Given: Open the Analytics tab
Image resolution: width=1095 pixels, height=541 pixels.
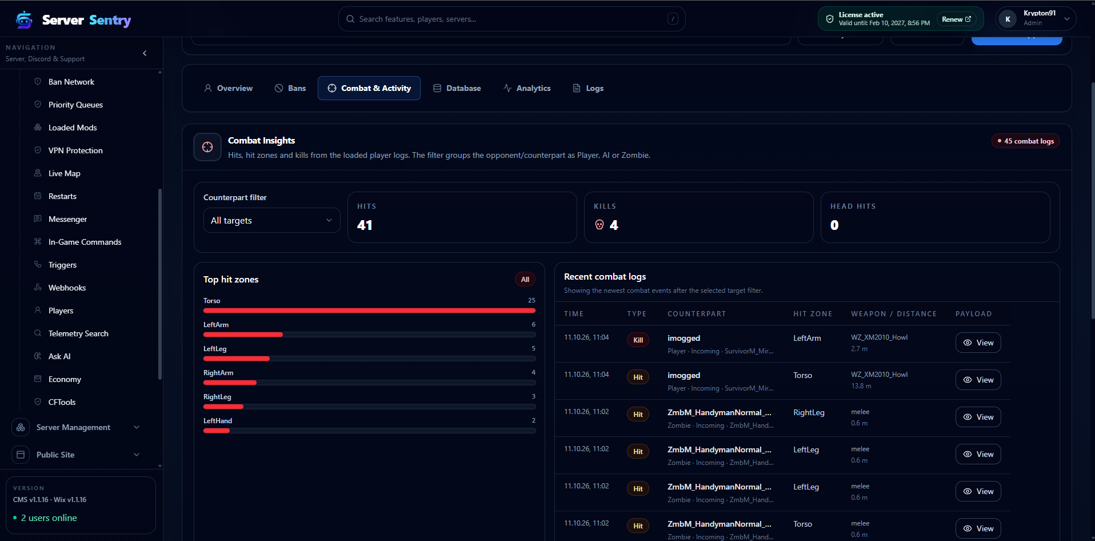Looking at the screenshot, I should tap(527, 88).
